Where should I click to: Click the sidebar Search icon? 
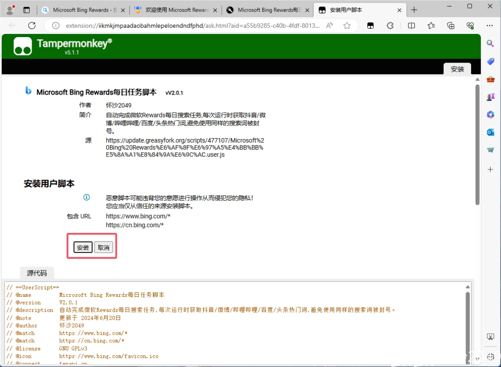pyautogui.click(x=490, y=43)
